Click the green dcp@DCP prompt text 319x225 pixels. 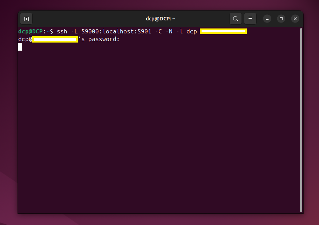coord(30,32)
